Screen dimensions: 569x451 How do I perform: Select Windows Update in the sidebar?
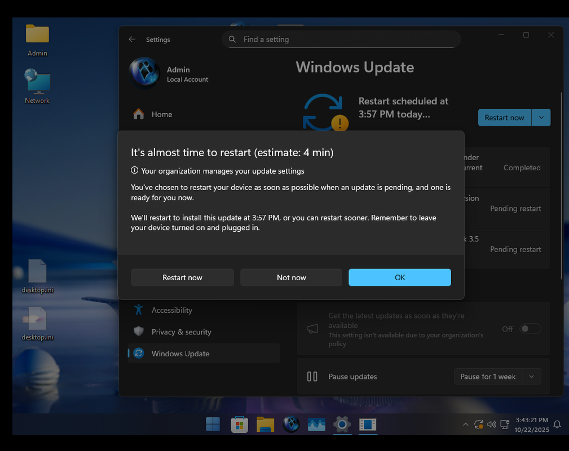point(203,353)
